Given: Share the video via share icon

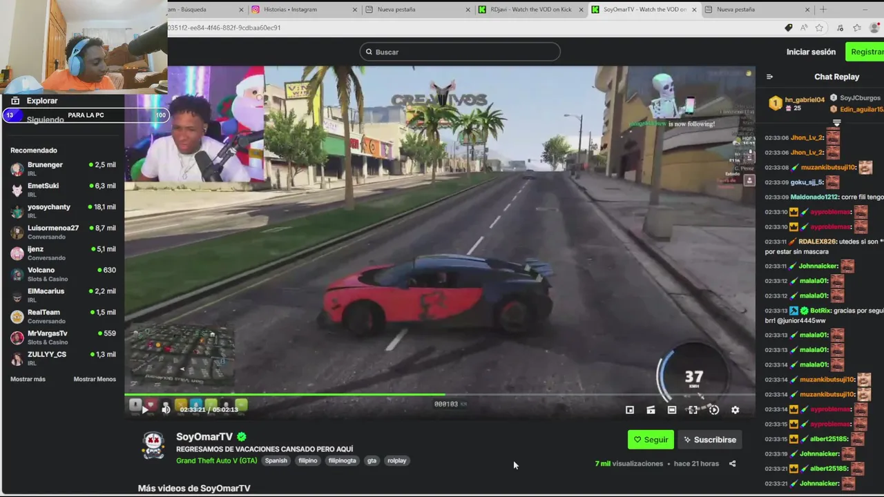Looking at the screenshot, I should (x=732, y=464).
